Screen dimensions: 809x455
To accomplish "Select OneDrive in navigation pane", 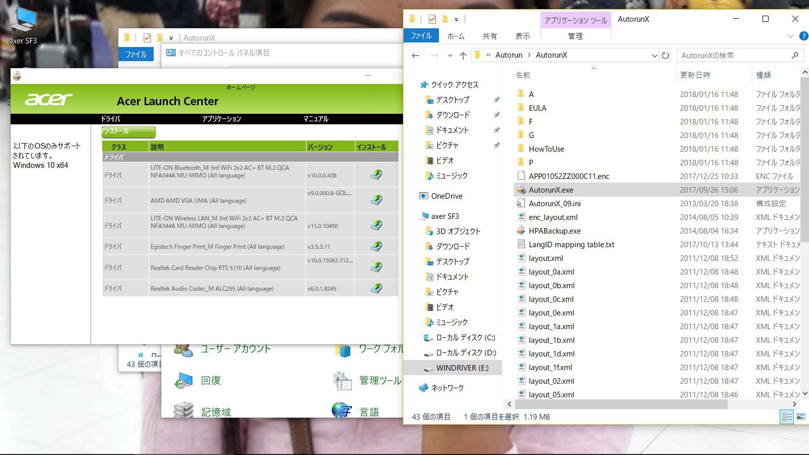I will 440,196.
